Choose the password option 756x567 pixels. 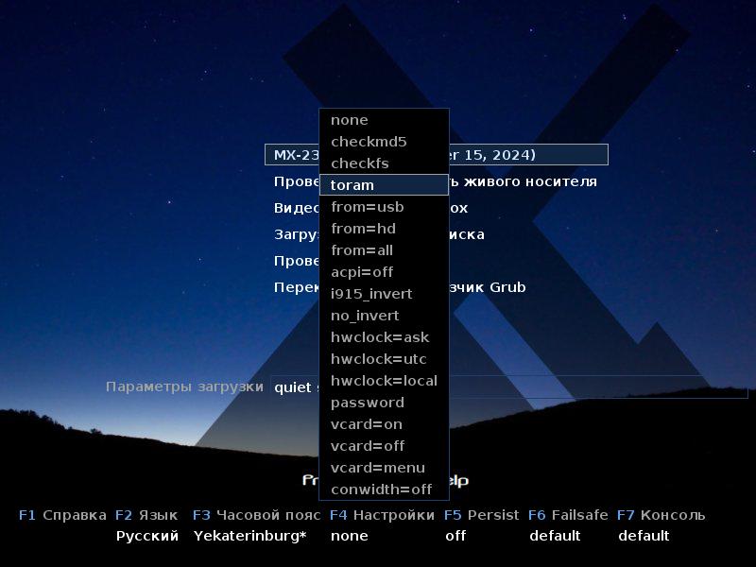tap(384, 403)
